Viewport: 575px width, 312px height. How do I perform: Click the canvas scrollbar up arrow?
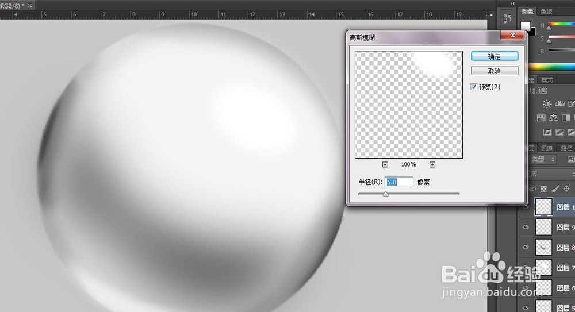(491, 15)
